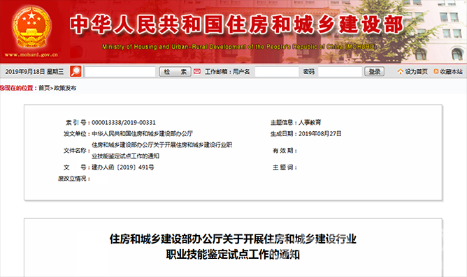This screenshot has width=467, height=277.
Task: Focus the site search input field
Action: [x=120, y=72]
